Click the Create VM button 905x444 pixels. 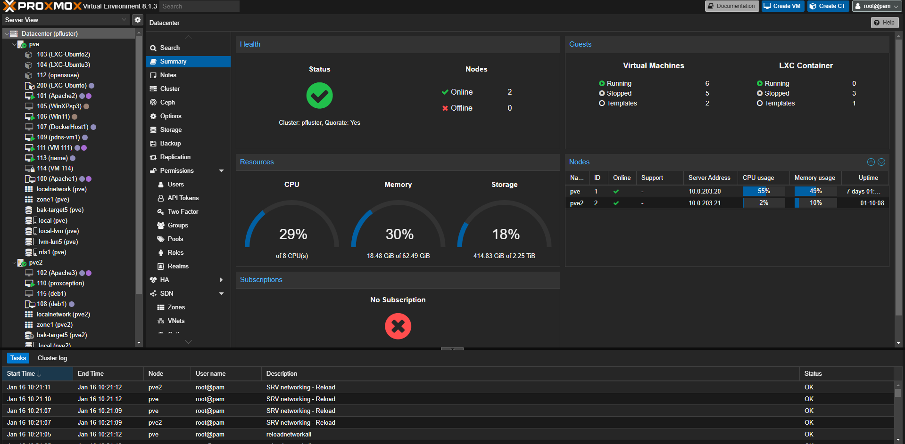point(782,6)
